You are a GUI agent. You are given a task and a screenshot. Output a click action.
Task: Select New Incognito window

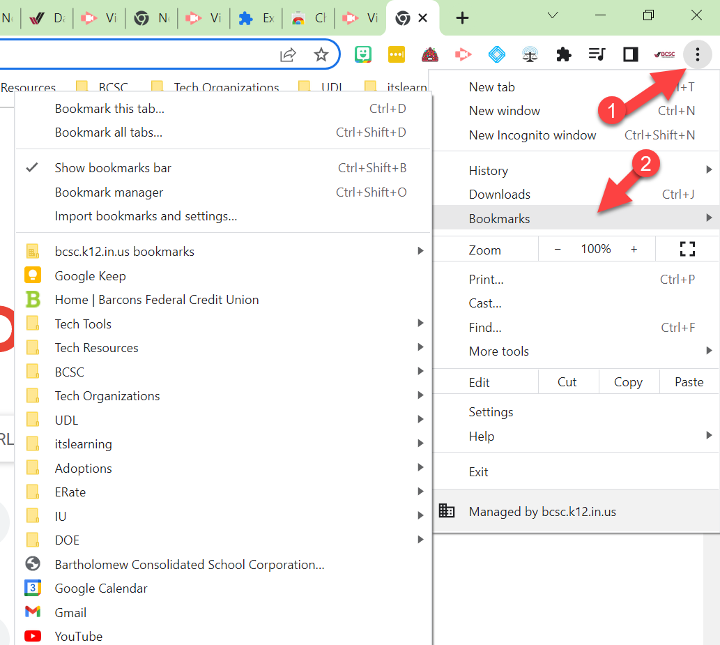(576, 135)
